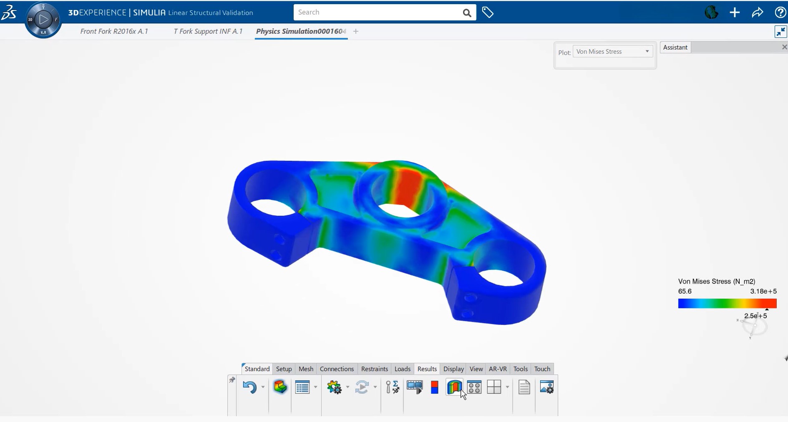Screen dimensions: 788x422
Task: Click the plus add content icon
Action: pos(735,12)
